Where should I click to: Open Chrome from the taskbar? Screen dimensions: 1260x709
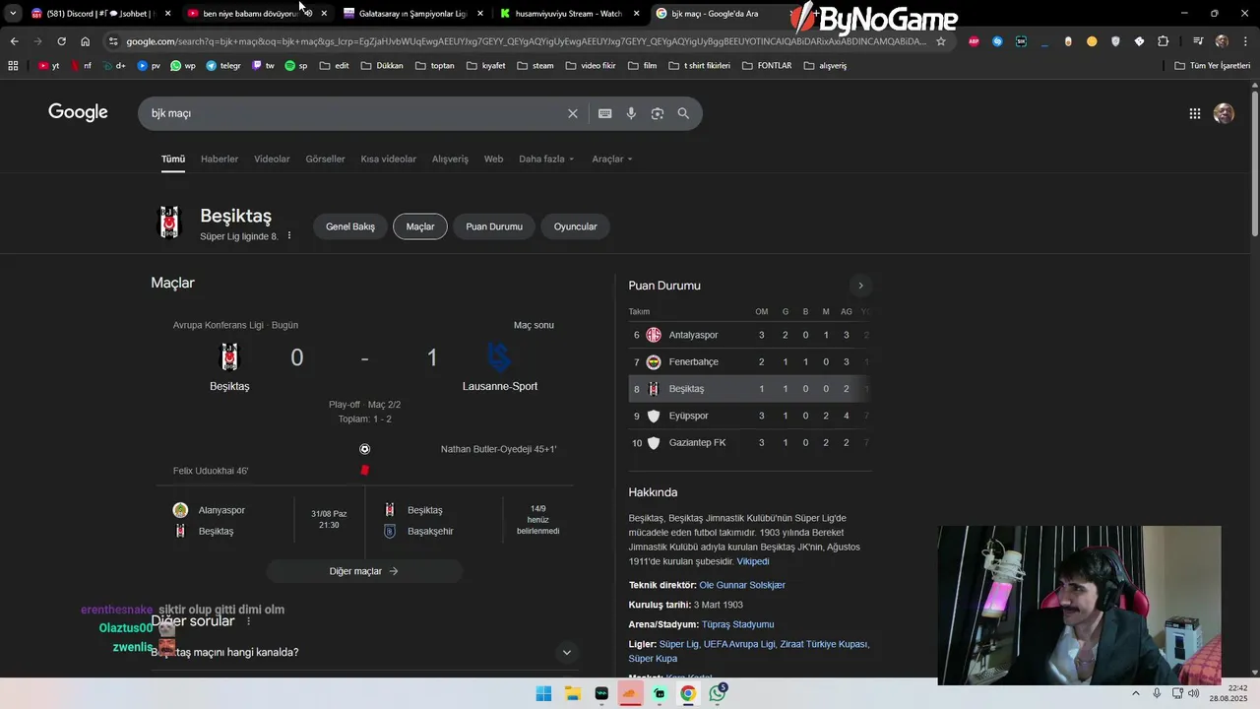pos(688,693)
